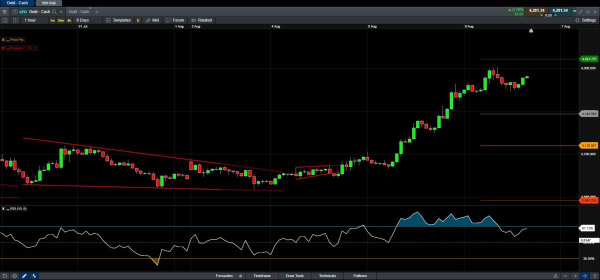Open Favourites at the bottom bar
Viewport: 600px width, 280px height.
point(224,276)
